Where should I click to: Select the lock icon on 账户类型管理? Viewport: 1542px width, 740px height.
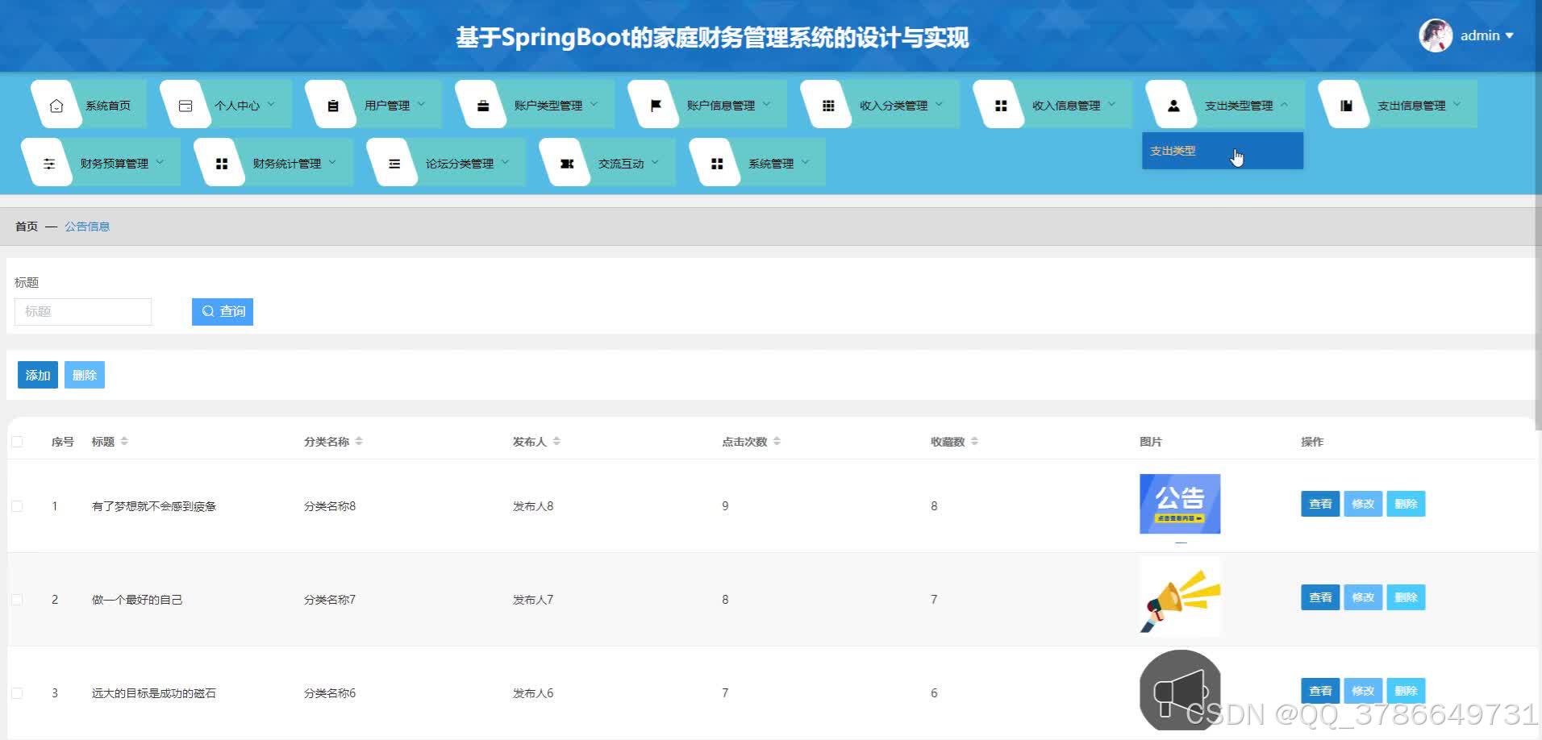(x=482, y=103)
